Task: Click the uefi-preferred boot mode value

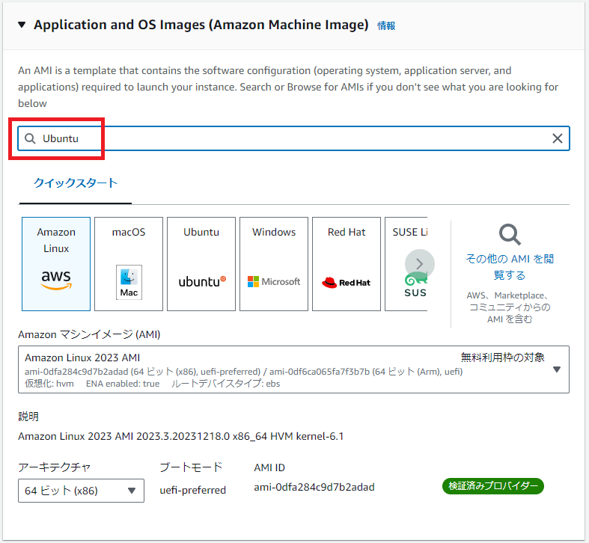Action: [192, 490]
